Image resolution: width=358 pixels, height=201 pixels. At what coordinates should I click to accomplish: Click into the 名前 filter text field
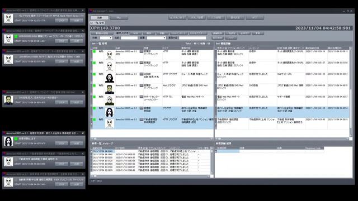[129, 38]
